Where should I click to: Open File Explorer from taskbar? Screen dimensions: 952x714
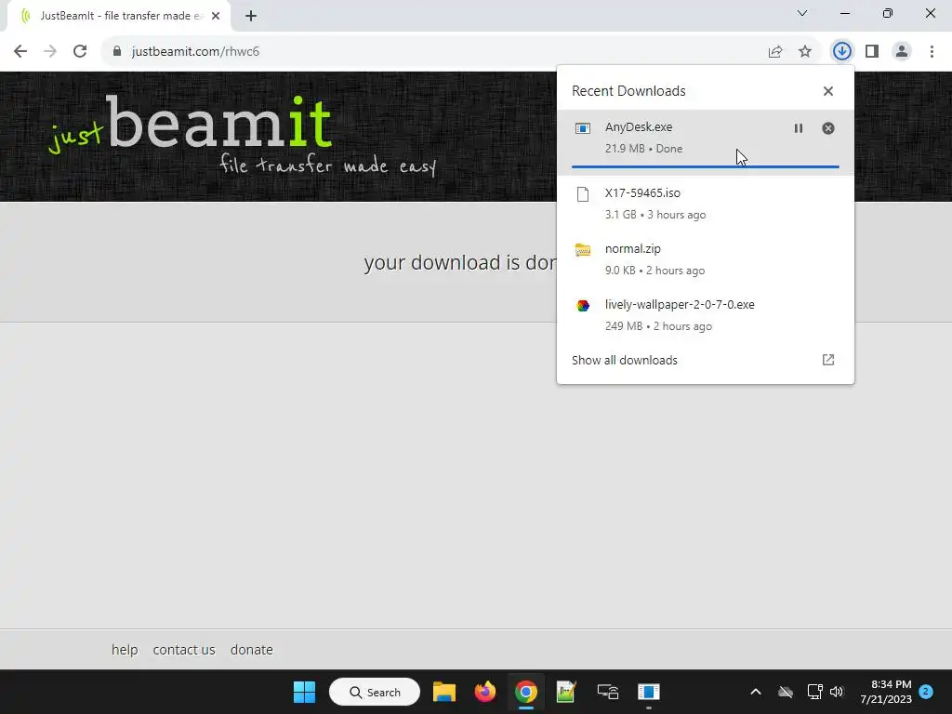444,692
